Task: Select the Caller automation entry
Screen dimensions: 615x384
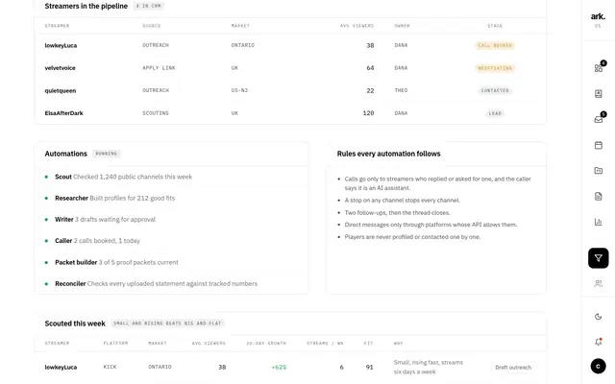Action: tap(92, 241)
